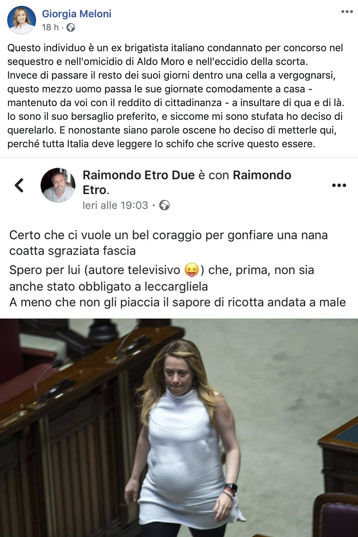Open the embedded post's three-dot menu
Screen dimensions: 358x537
point(339,185)
